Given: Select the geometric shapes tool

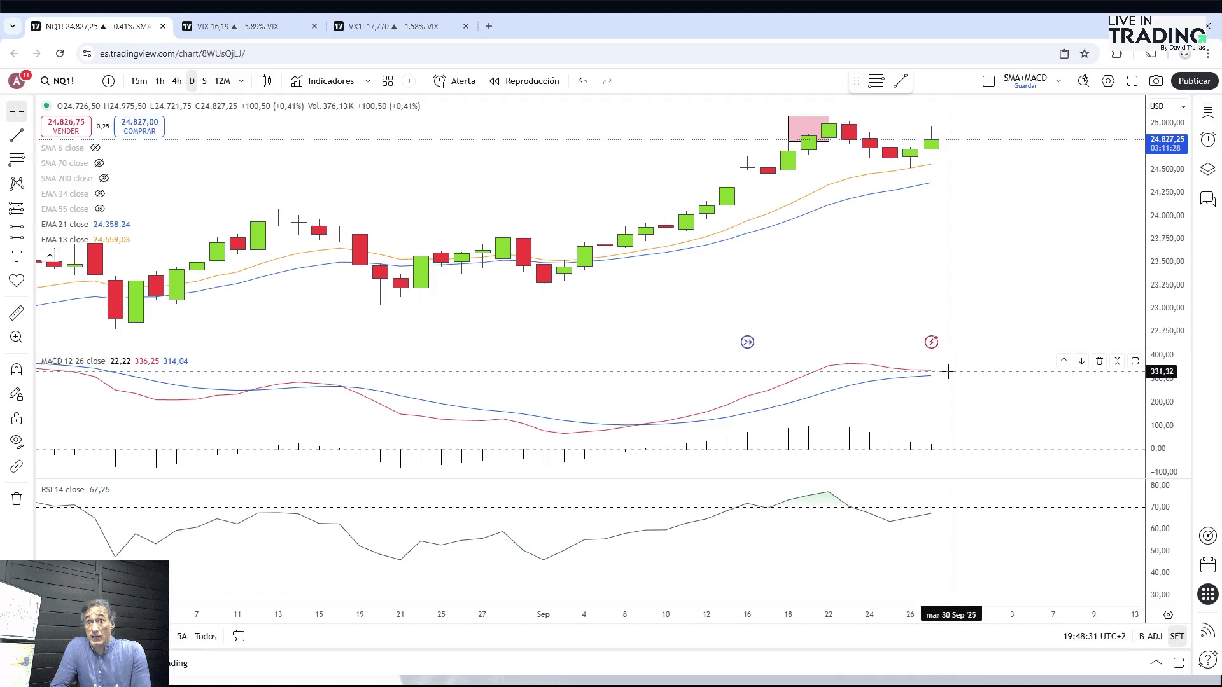Looking at the screenshot, I should (17, 232).
